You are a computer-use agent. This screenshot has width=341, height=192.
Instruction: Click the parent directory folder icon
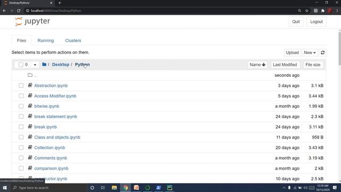tap(30, 75)
